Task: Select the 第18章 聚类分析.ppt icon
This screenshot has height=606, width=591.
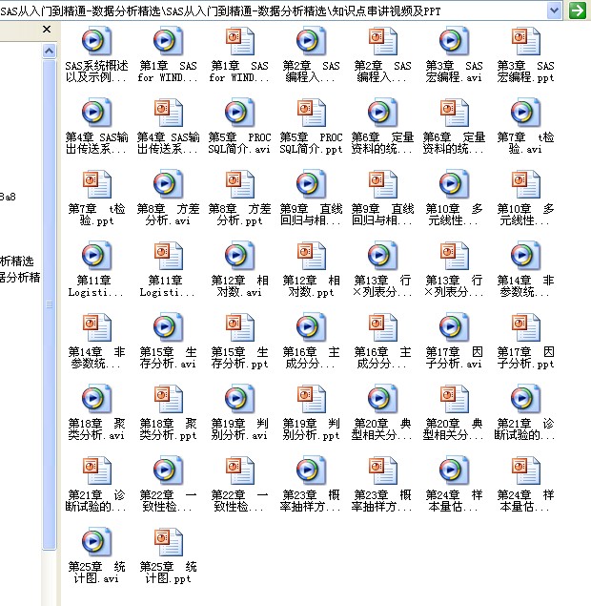Action: click(x=168, y=398)
